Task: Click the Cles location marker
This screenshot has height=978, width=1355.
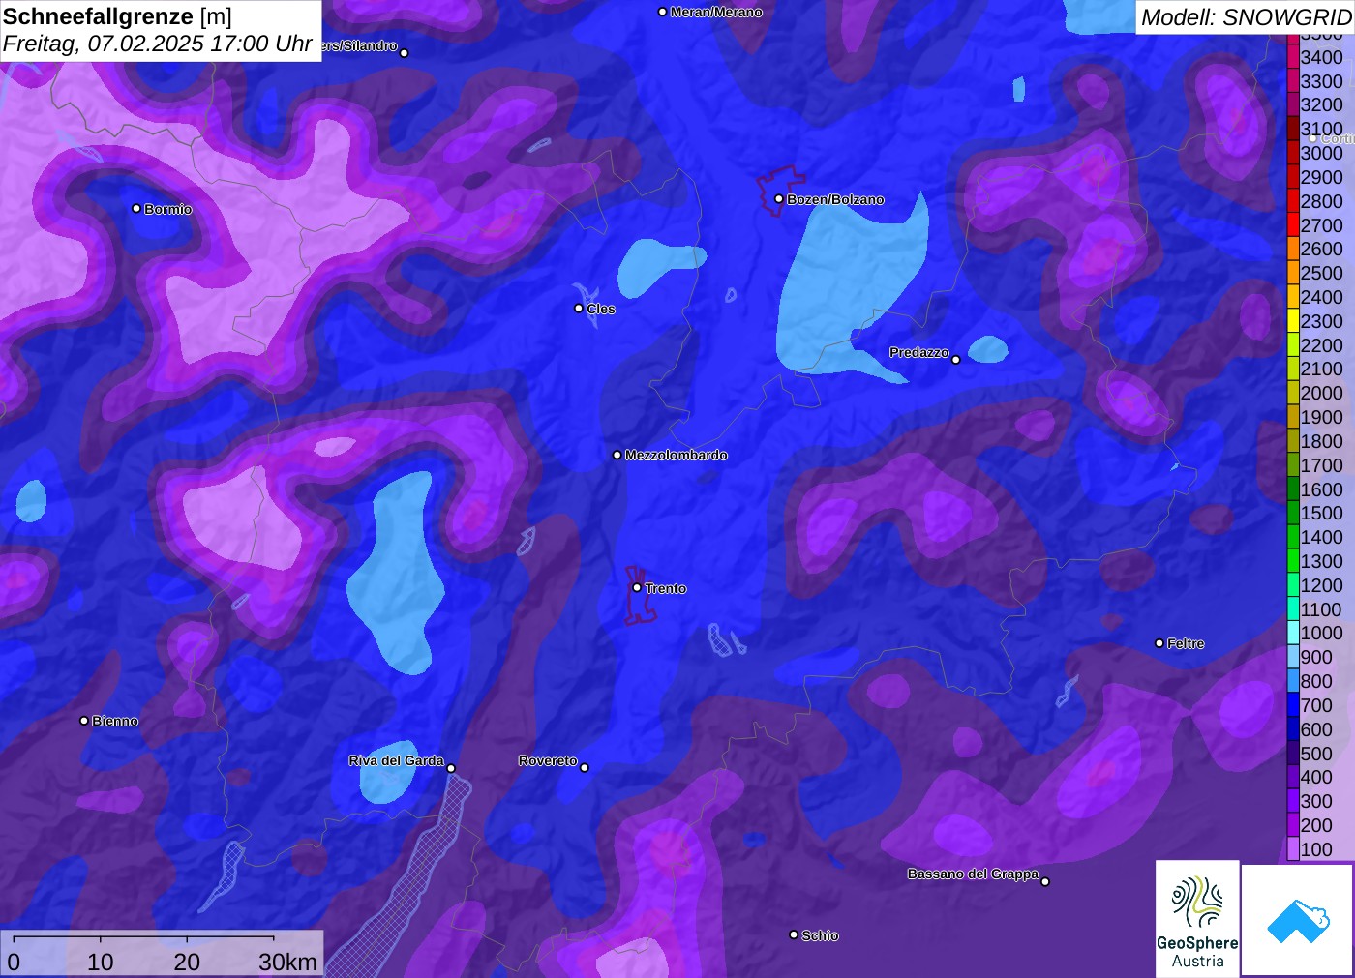Action: click(579, 309)
